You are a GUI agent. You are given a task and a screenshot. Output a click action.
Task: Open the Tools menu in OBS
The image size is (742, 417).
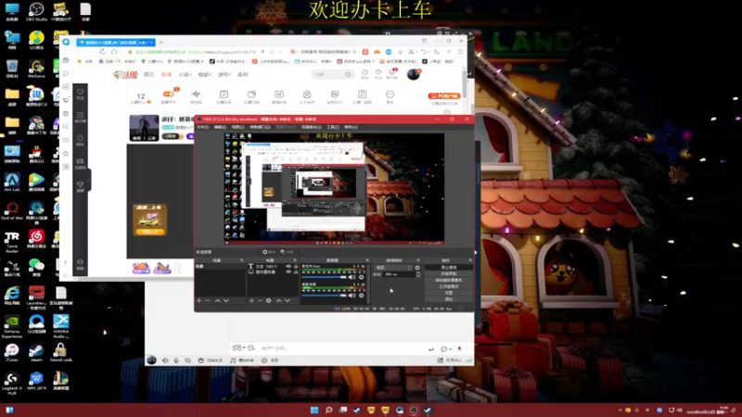[333, 127]
